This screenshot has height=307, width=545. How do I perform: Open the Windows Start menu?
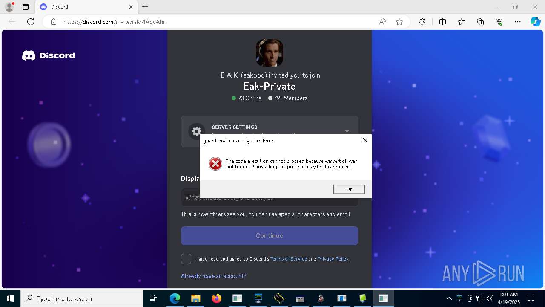pyautogui.click(x=10, y=298)
